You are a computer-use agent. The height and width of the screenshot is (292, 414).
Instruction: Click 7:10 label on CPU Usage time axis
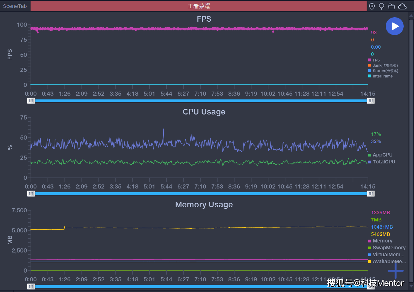(200, 186)
